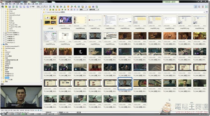Go forward using the right arrow icon

(x=47, y=10)
